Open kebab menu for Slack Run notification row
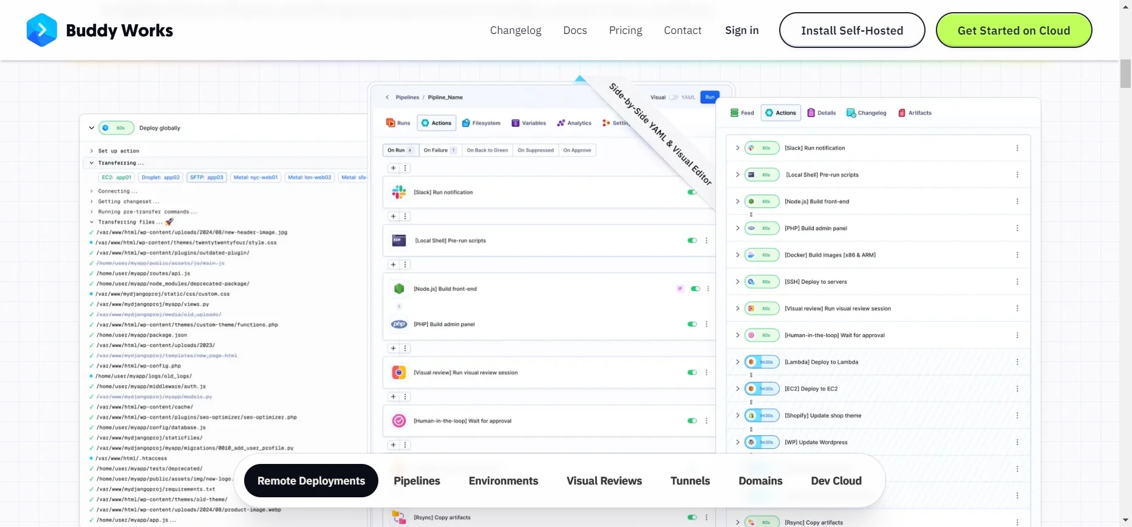Viewport: 1132px width, 527px height. [x=1017, y=148]
